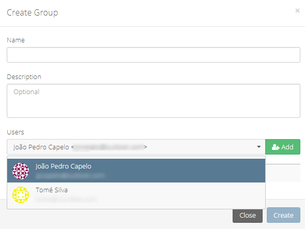Click the blurred email under Tomé Silva
Screen dimensions: 305x229
click(x=66, y=200)
